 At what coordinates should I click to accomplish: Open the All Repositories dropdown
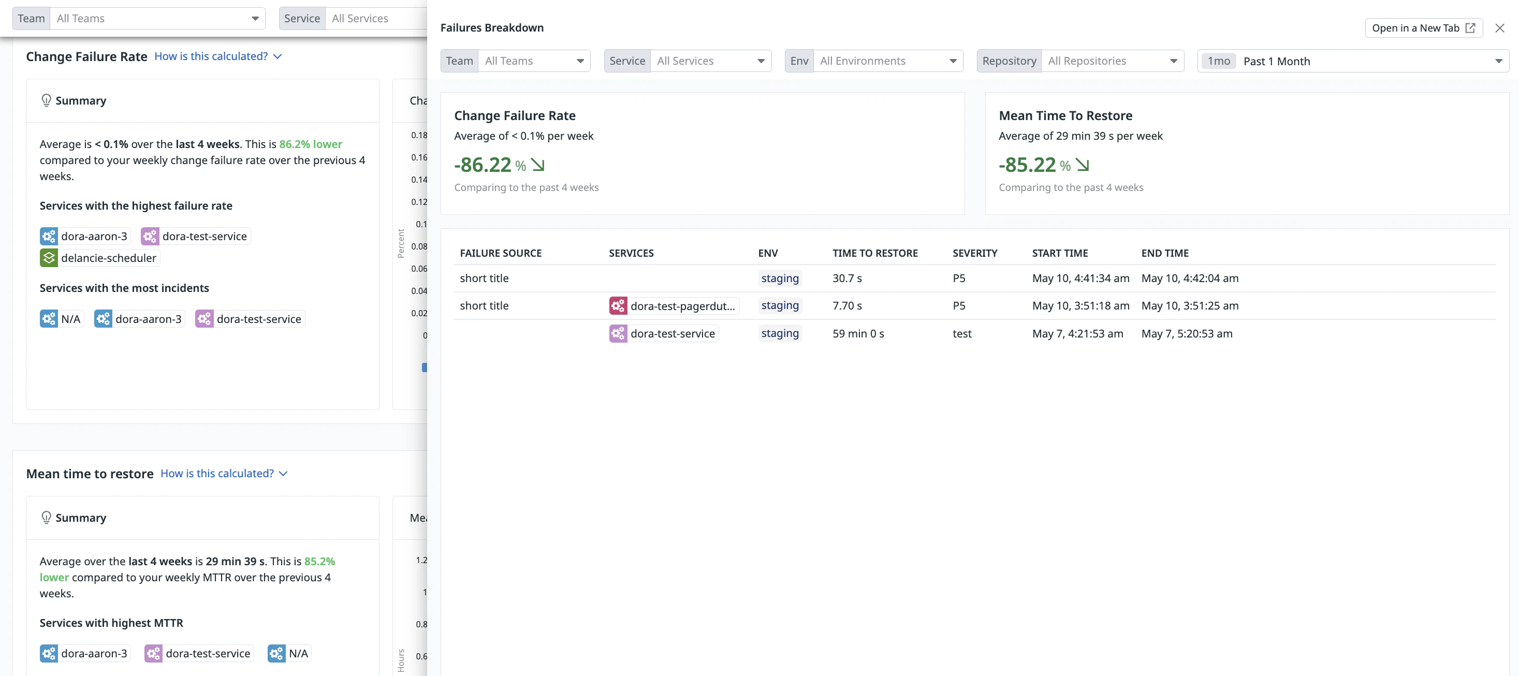pos(1112,61)
